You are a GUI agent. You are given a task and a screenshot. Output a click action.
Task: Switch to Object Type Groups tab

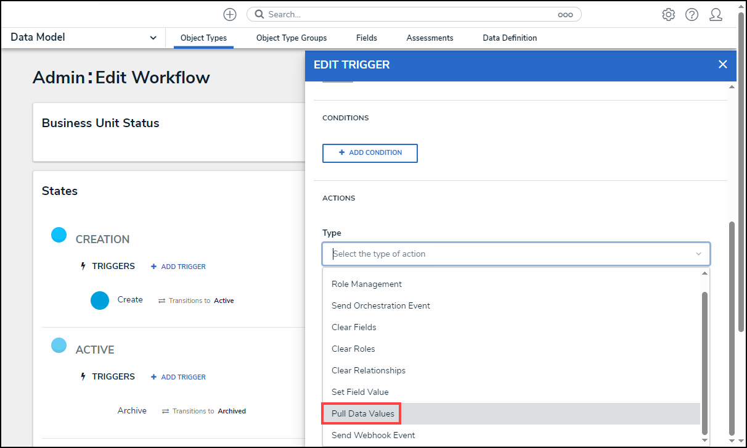coord(292,38)
